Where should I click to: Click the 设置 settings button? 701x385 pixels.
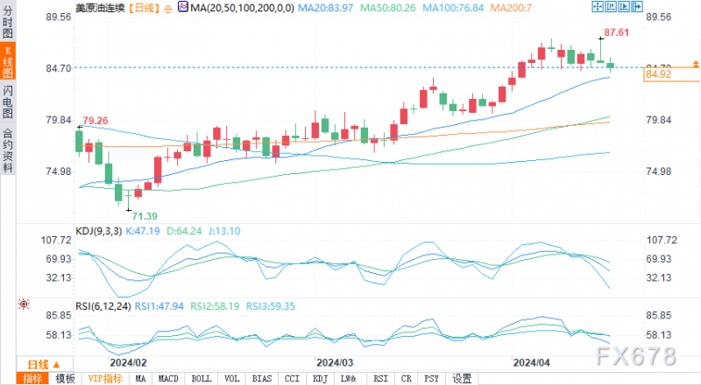click(x=462, y=379)
